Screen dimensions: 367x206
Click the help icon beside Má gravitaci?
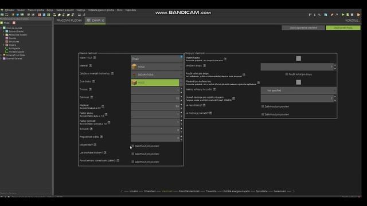[95, 145]
